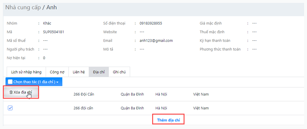Click the Email field label

click(x=108, y=41)
